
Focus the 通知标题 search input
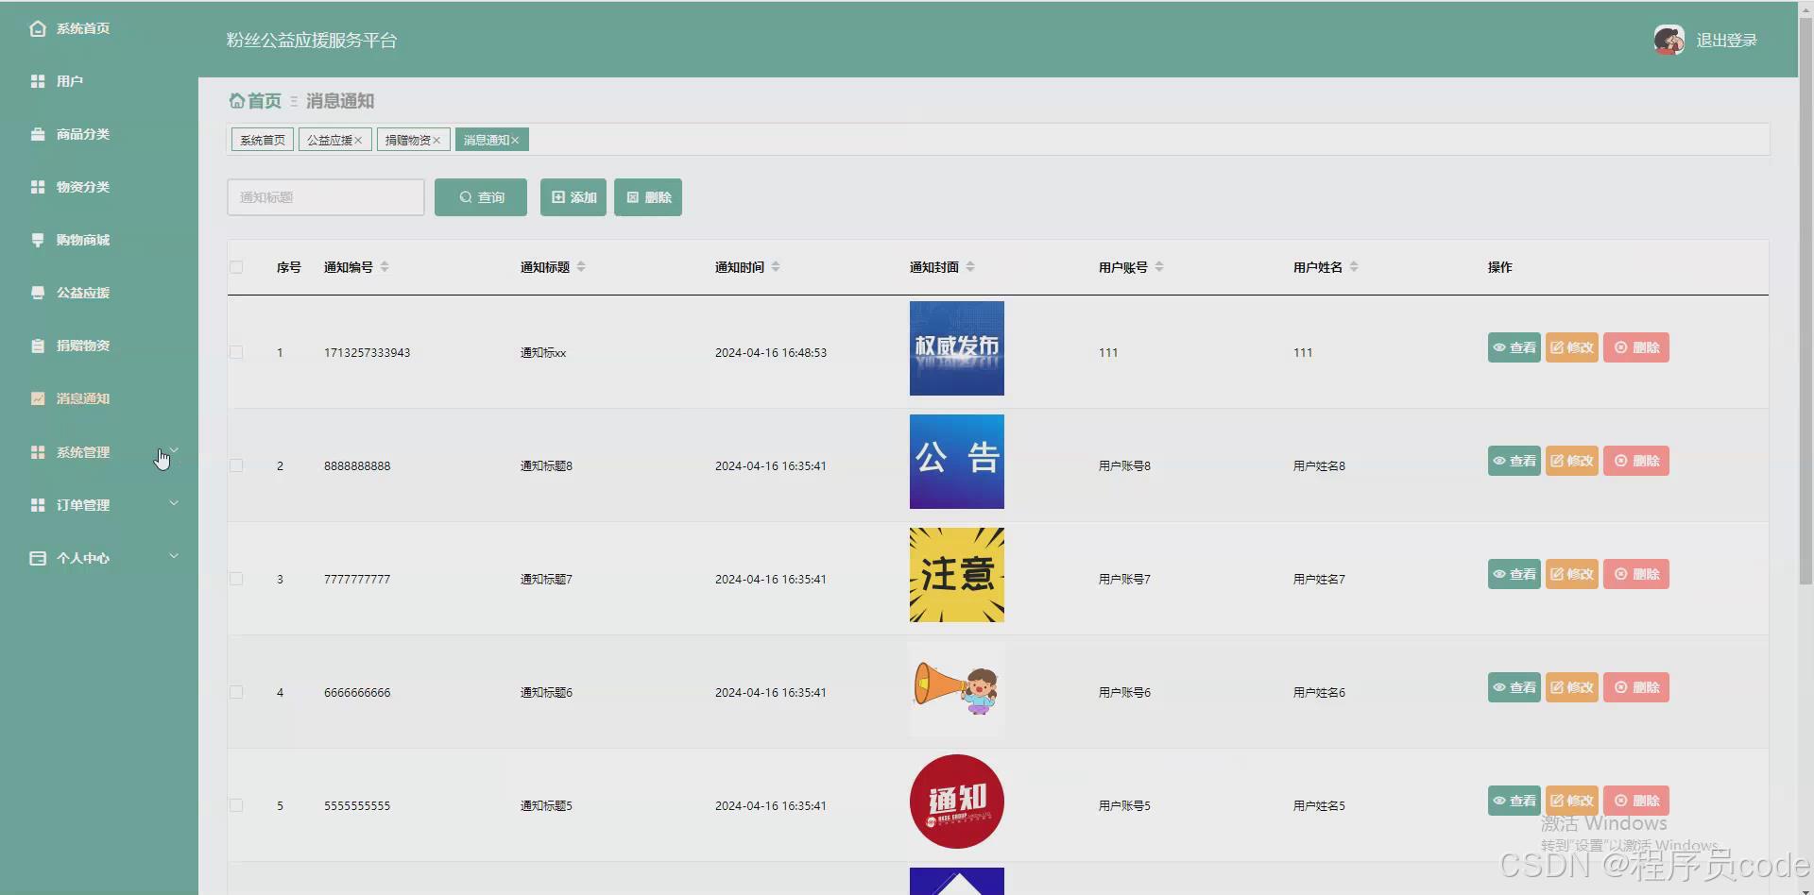(326, 197)
